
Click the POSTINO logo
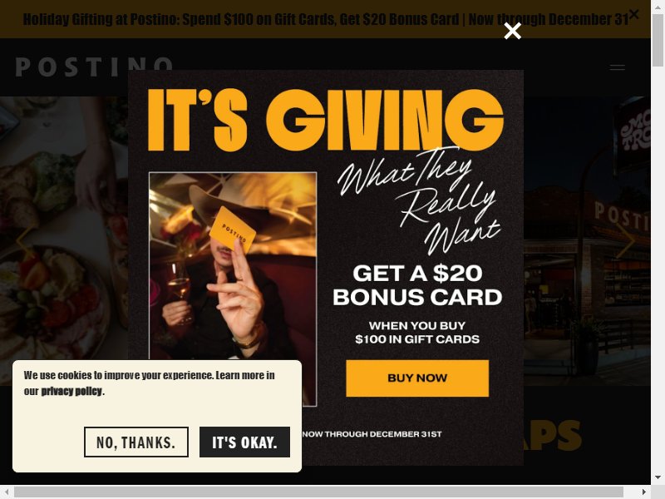pyautogui.click(x=94, y=67)
